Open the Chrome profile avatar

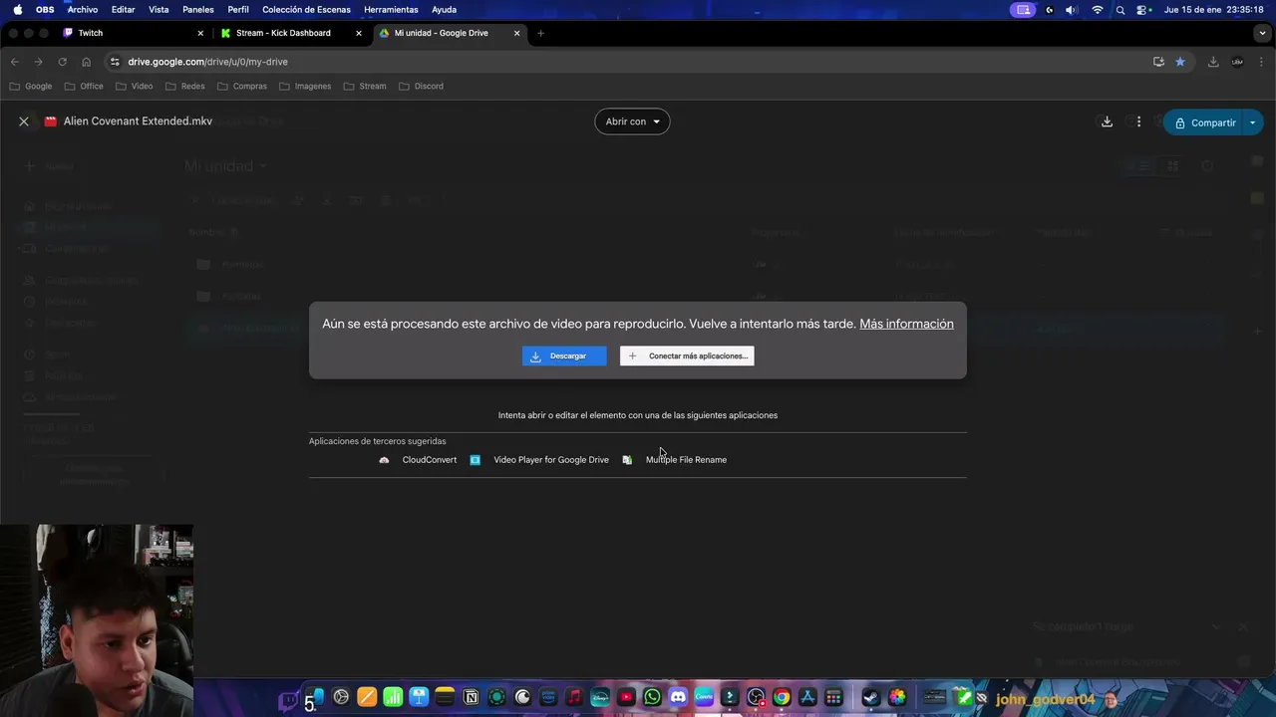point(1237,62)
